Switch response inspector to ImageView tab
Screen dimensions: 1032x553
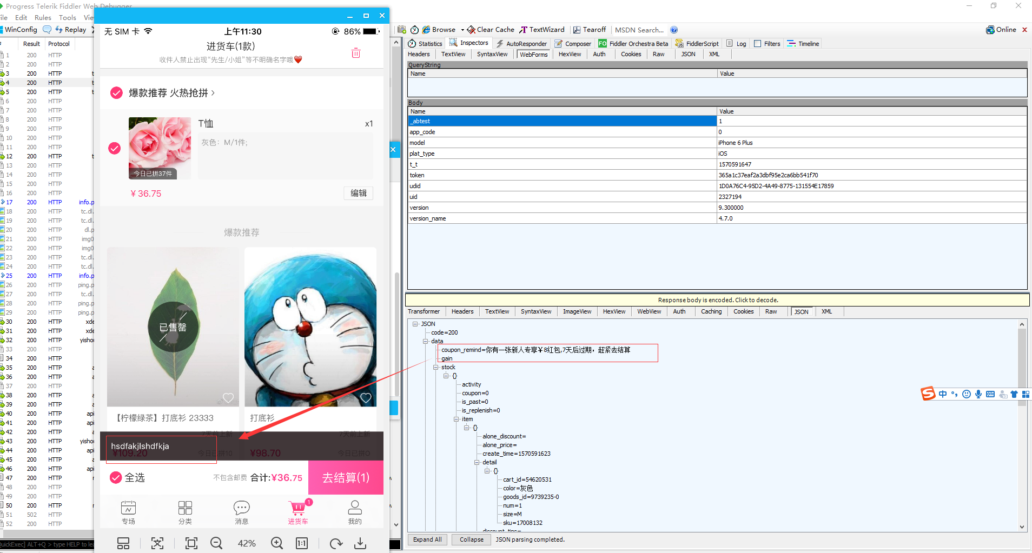(x=577, y=311)
